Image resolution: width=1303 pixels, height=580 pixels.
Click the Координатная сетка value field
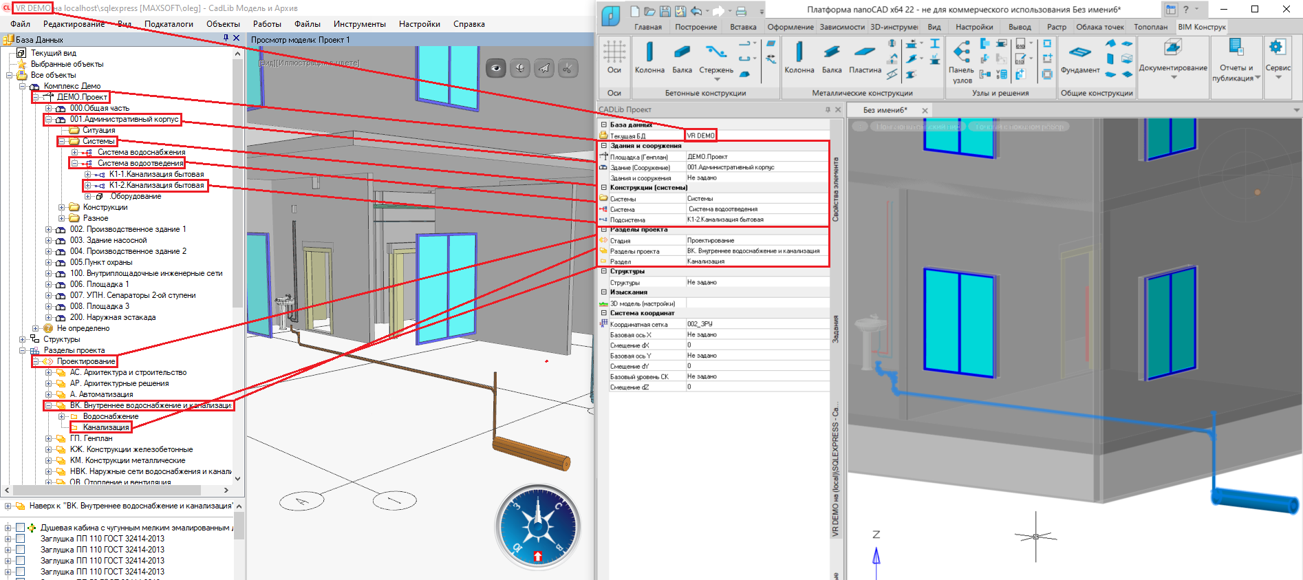(756, 323)
